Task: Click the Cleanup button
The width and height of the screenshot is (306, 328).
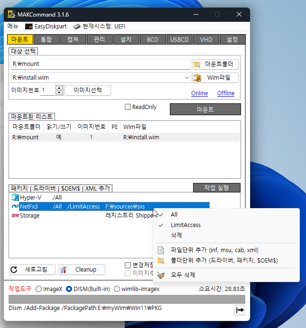Action: point(82,269)
